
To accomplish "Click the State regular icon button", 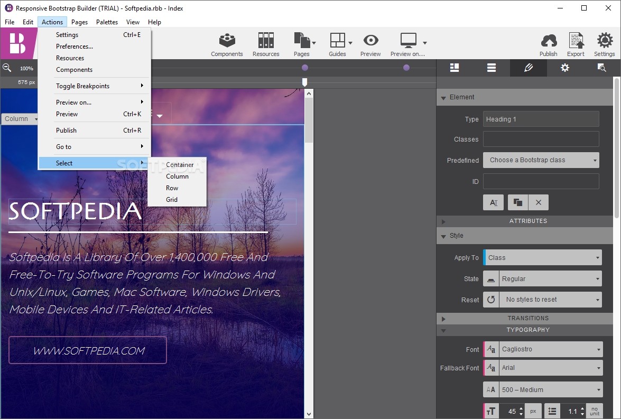I will [x=490, y=279].
